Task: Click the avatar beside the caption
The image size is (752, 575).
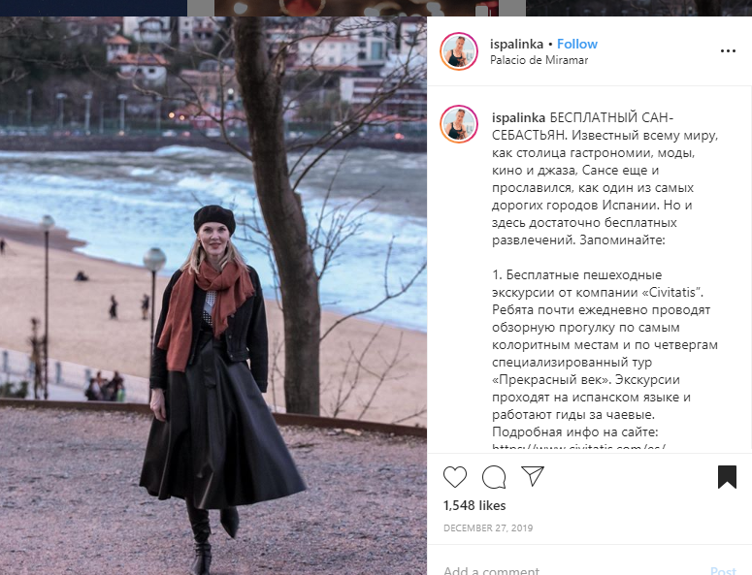Action: (x=459, y=124)
